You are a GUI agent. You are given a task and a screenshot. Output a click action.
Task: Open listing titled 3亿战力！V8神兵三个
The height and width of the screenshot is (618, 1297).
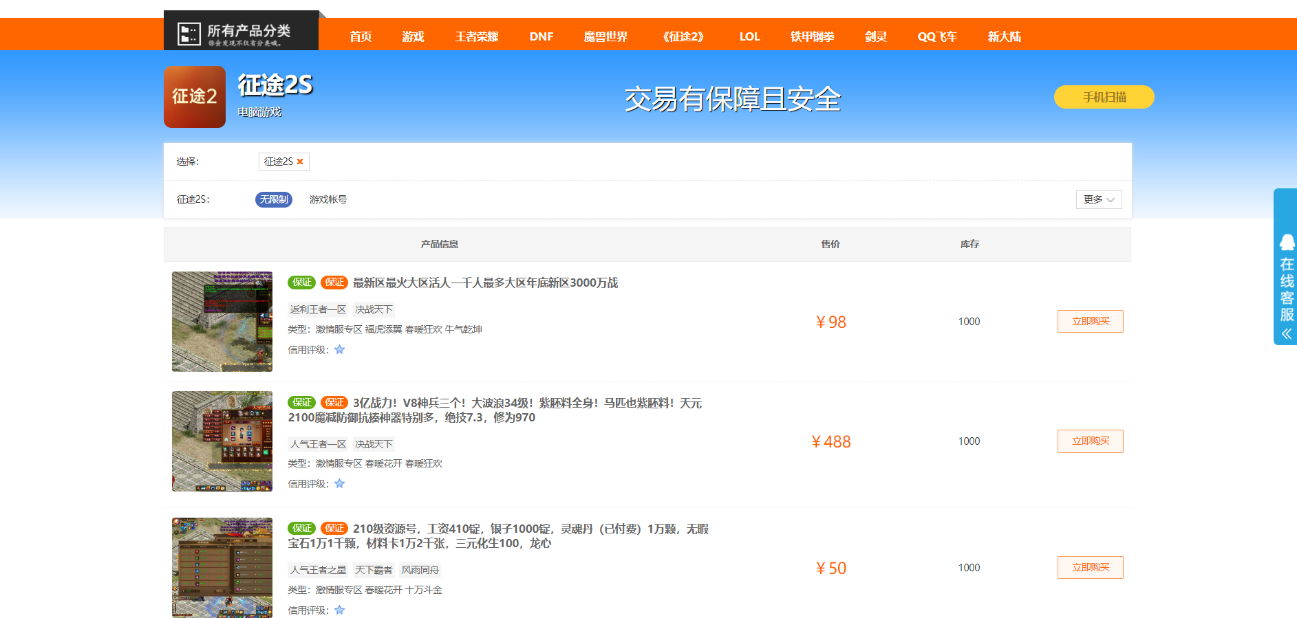tap(495, 410)
